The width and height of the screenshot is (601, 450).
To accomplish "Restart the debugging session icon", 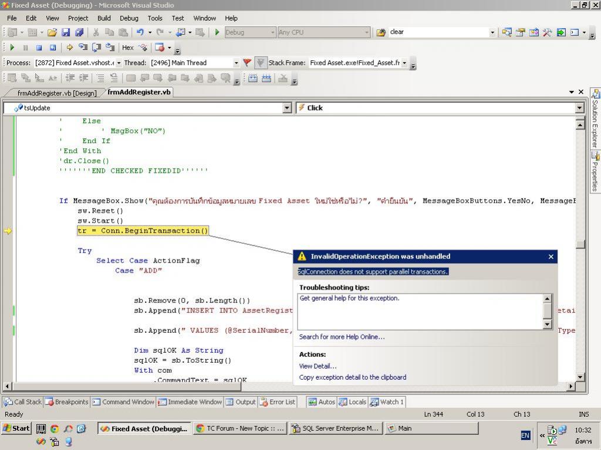I will [x=52, y=47].
